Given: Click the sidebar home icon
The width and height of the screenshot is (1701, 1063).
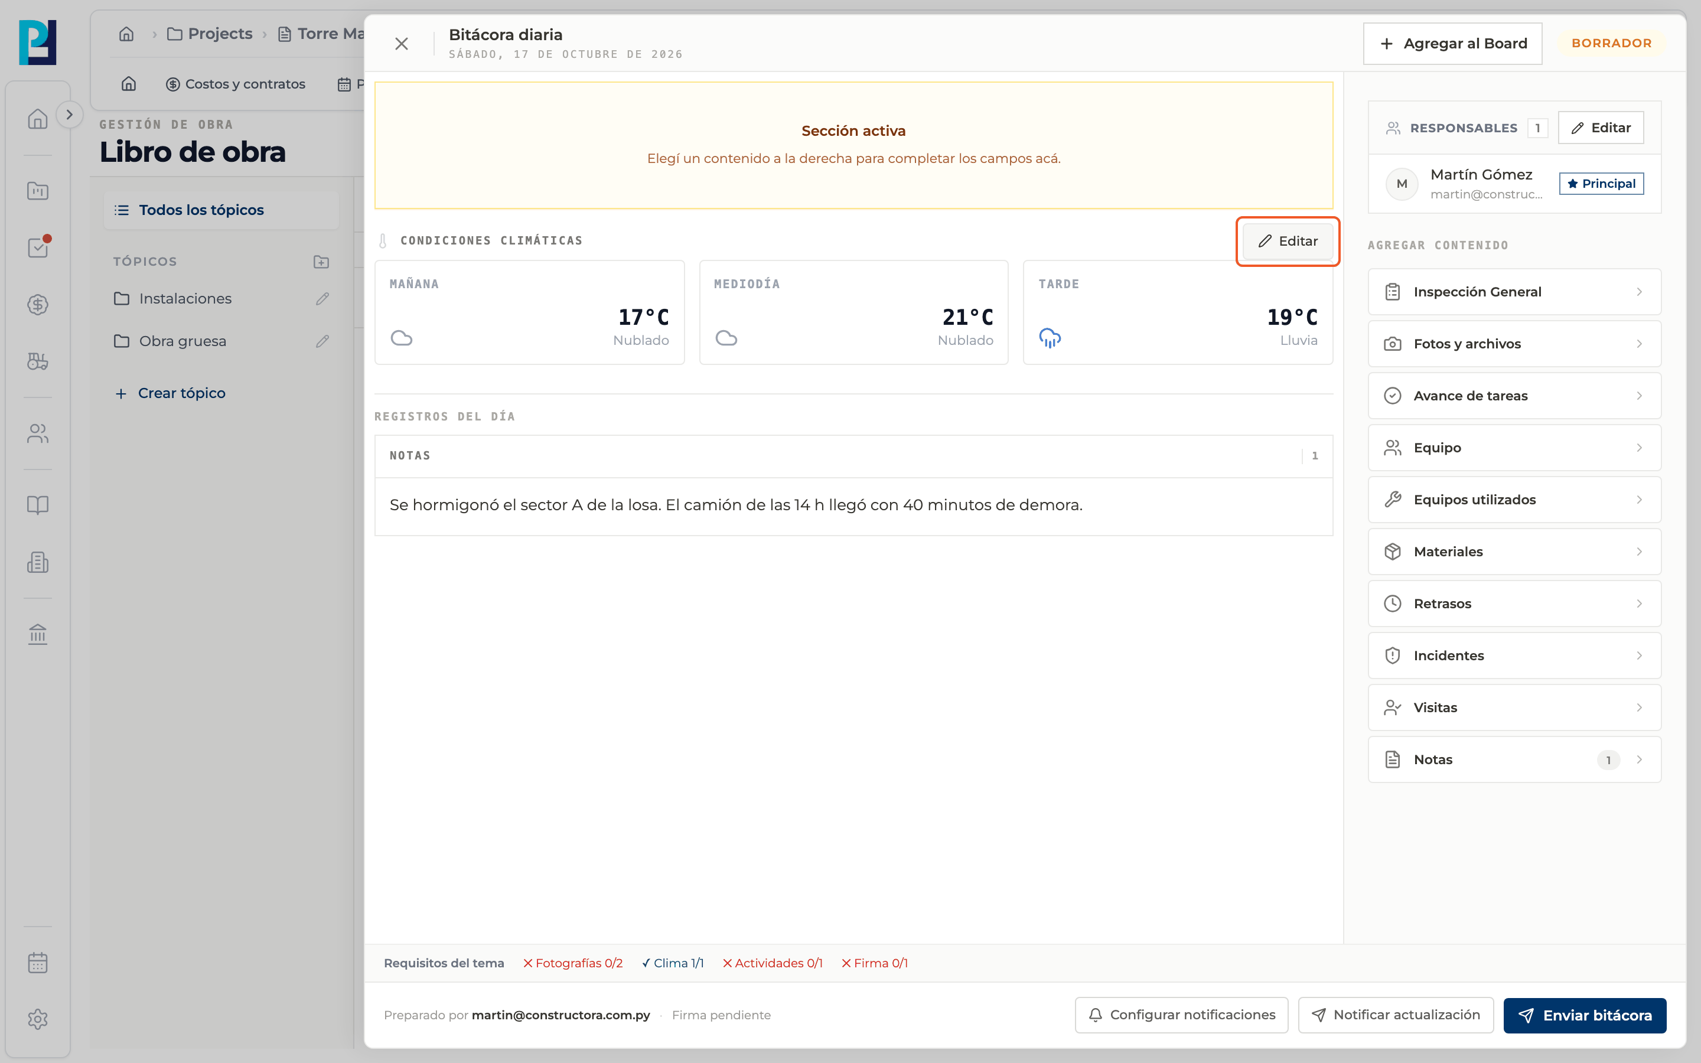Looking at the screenshot, I should [38, 119].
